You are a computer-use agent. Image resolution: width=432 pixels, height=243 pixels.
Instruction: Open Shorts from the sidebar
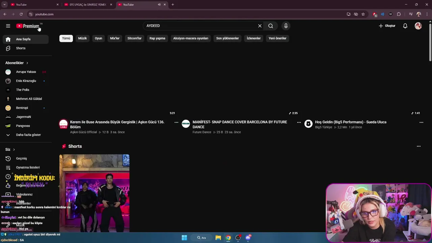pyautogui.click(x=26, y=48)
